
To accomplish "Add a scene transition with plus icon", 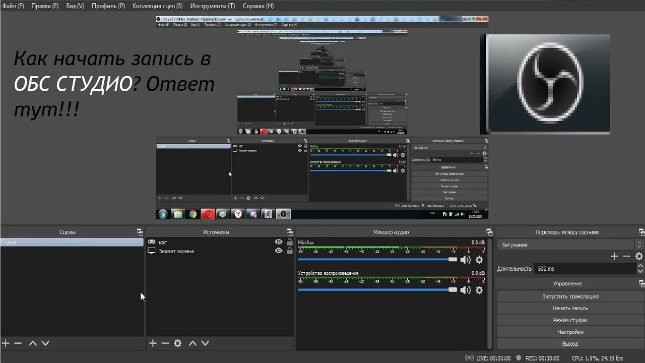I will (x=614, y=256).
